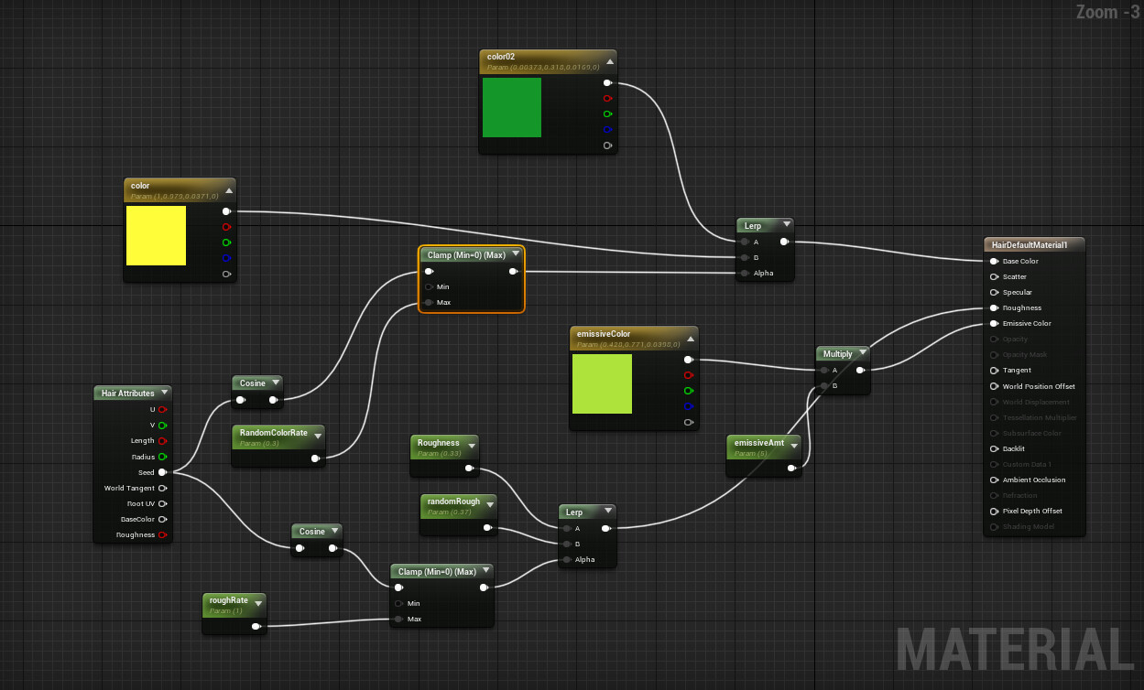Click the World Position Offset input pin
The image size is (1144, 690).
point(995,386)
